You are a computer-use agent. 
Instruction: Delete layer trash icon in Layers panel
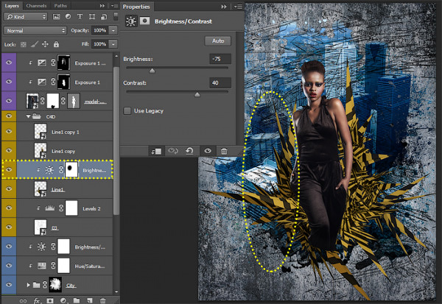pos(103,300)
